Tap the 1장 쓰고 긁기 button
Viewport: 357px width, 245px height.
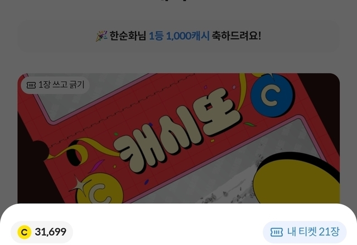[55, 85]
